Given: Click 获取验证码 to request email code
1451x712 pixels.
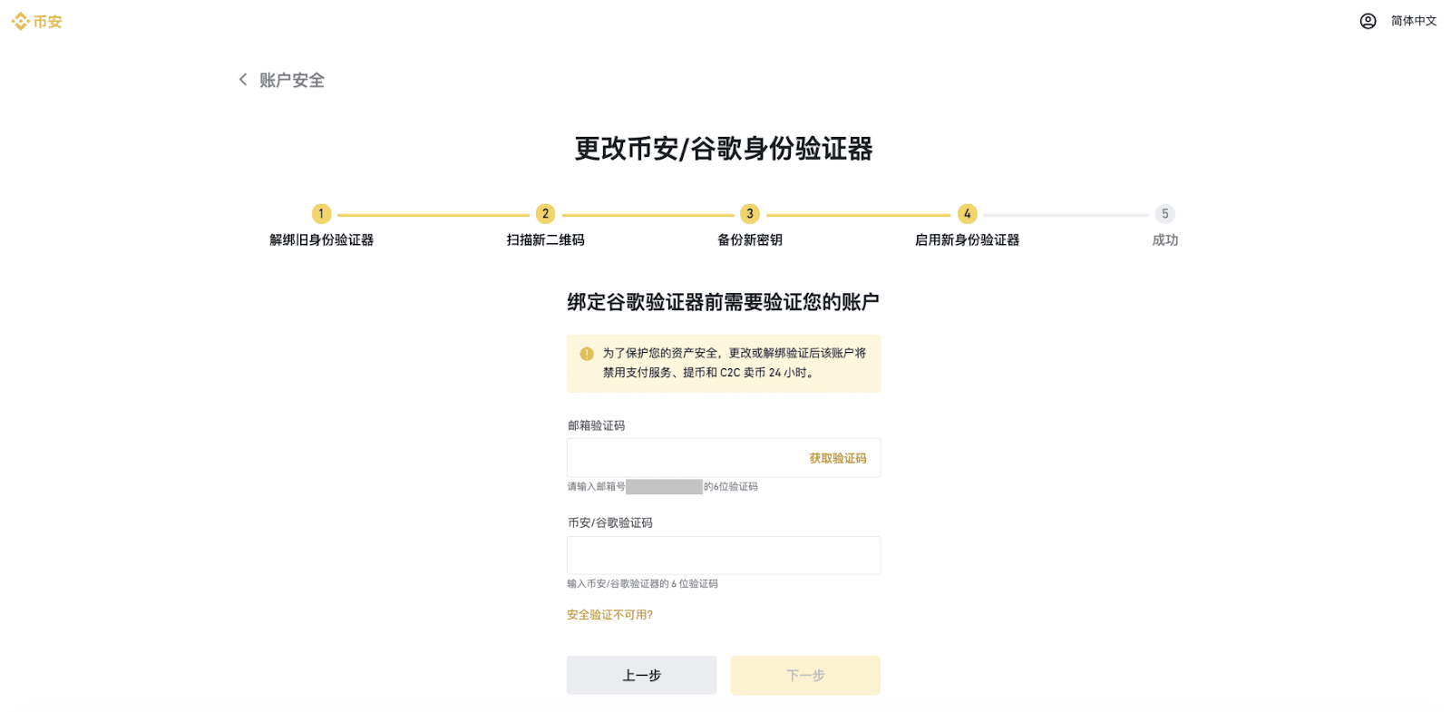Looking at the screenshot, I should click(x=838, y=459).
